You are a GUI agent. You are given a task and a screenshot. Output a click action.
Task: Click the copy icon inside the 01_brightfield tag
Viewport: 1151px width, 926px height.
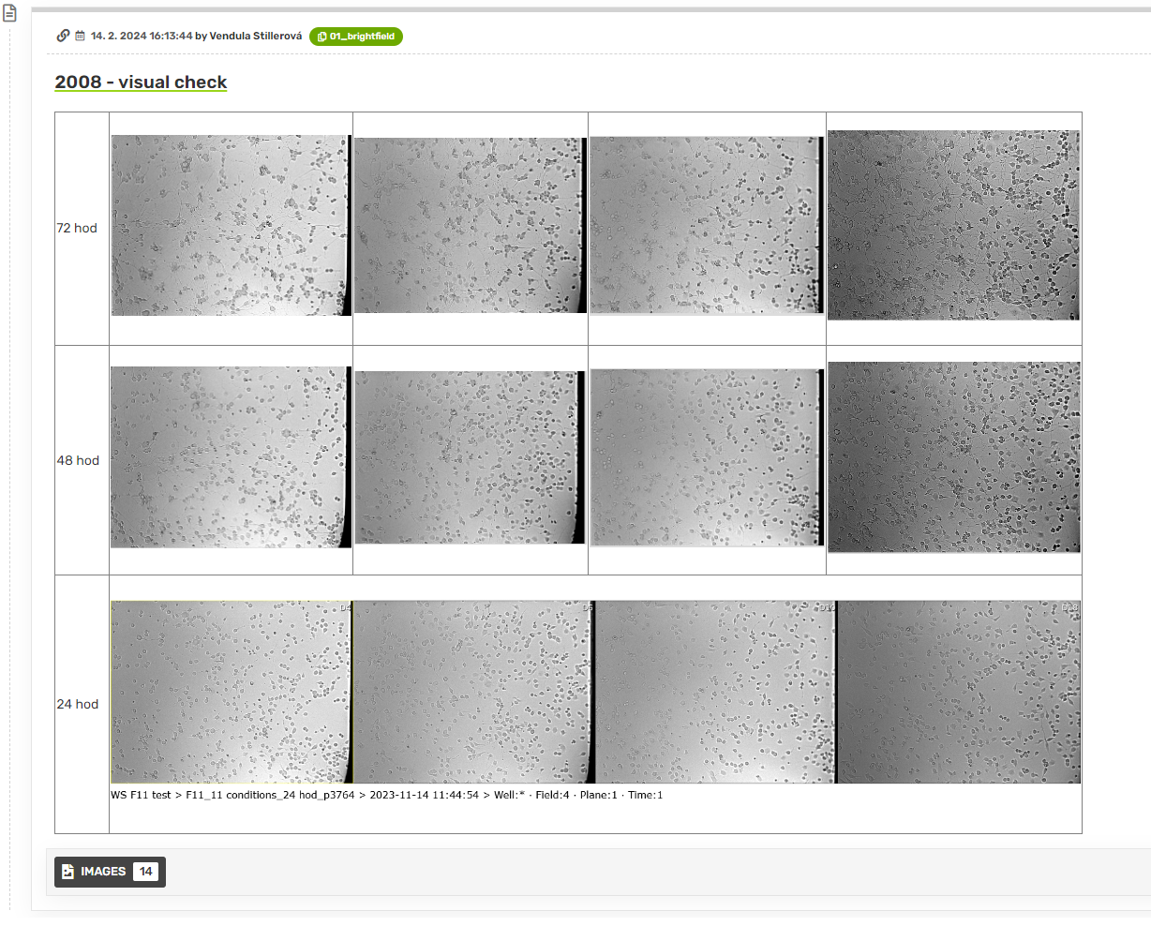321,37
